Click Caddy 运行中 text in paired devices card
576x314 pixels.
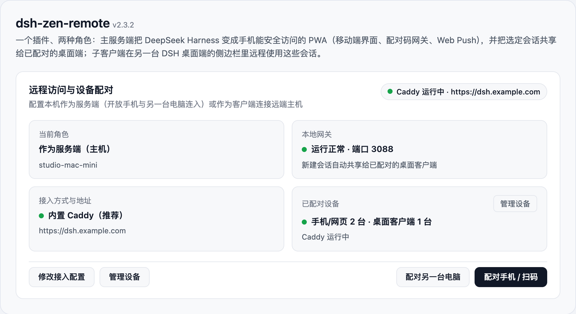coord(326,237)
